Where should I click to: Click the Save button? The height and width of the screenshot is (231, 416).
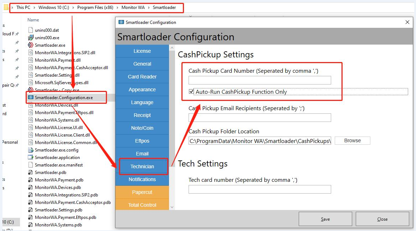(325, 219)
